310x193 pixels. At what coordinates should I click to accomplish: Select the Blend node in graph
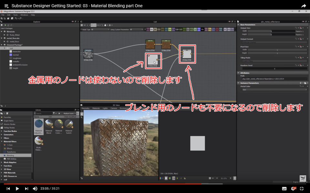(x=187, y=54)
